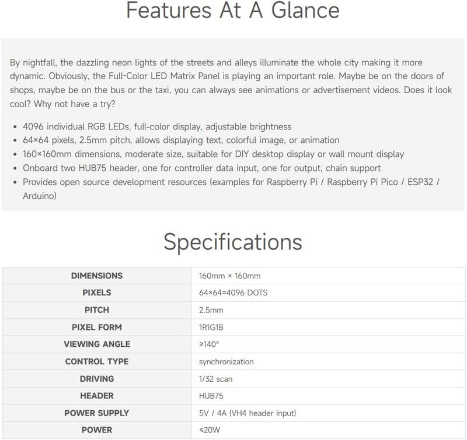Click the "64×64=4096 DOTS" value

233,293
